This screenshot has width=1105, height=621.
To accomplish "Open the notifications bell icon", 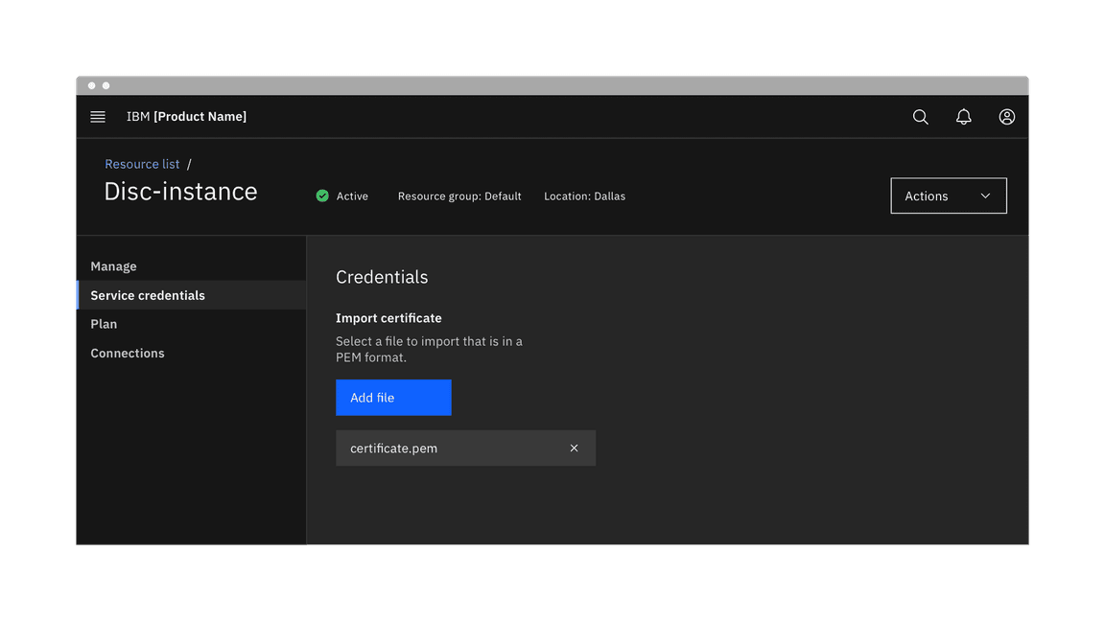I will click(963, 116).
